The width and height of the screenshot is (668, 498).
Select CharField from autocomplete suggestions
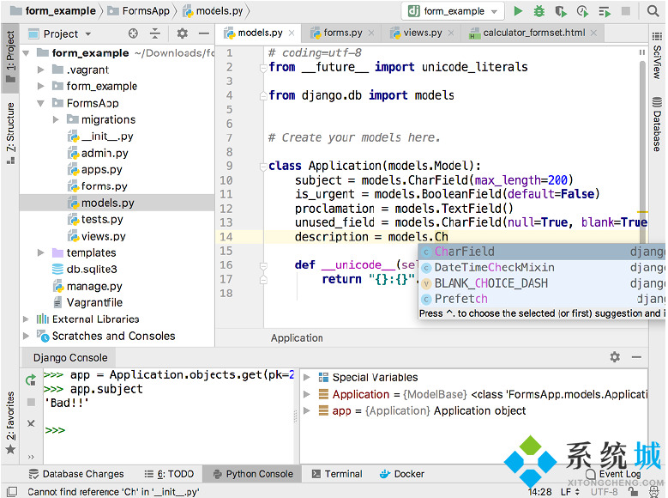464,252
